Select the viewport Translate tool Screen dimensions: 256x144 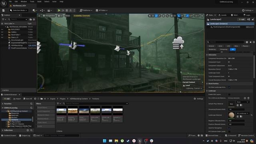click(x=153, y=16)
